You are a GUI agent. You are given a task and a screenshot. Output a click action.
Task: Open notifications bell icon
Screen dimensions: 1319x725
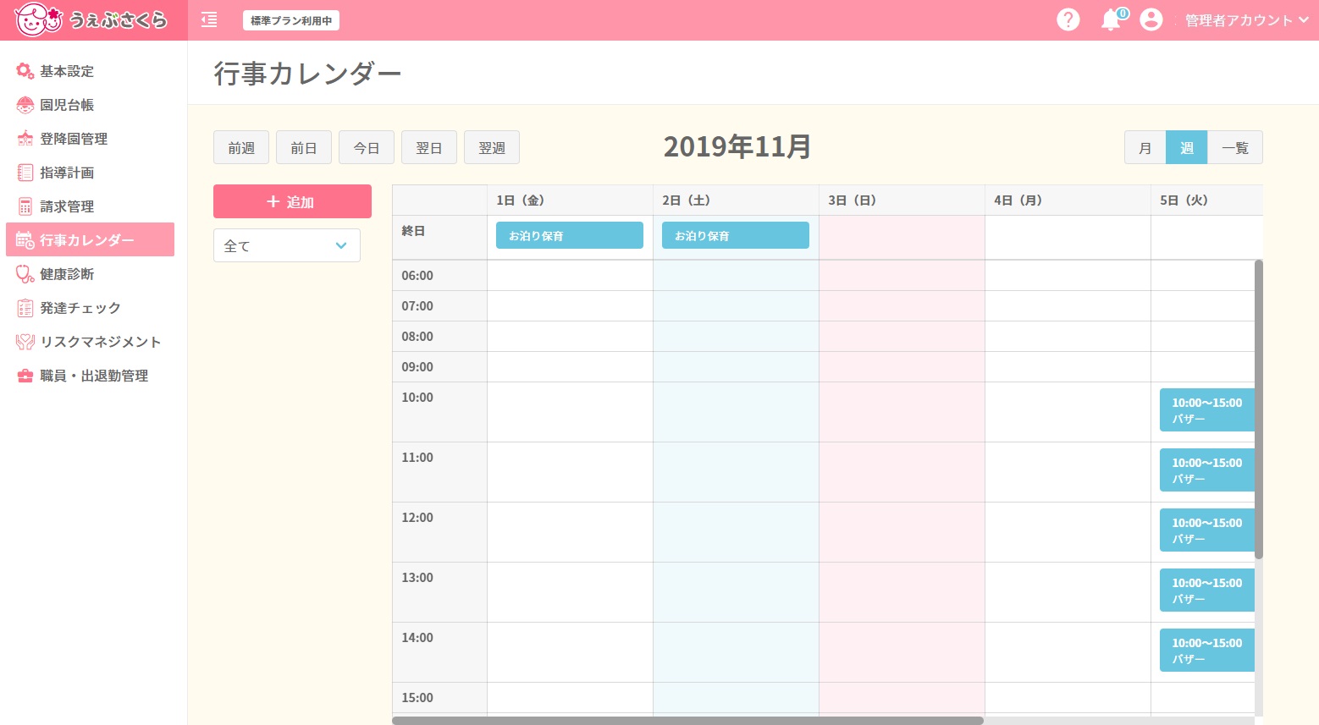click(1111, 19)
